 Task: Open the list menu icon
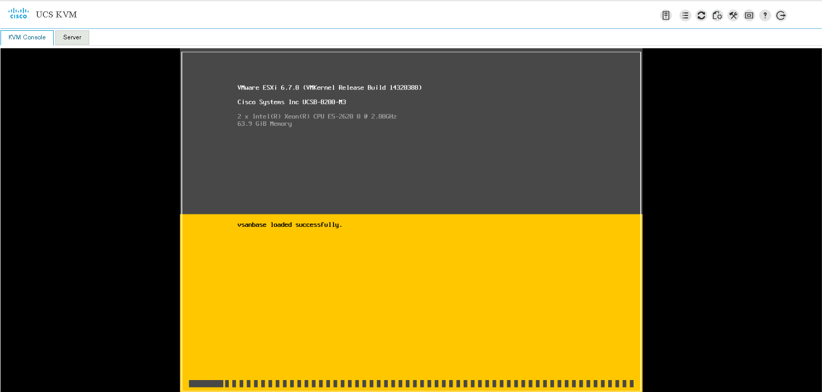pyautogui.click(x=685, y=15)
